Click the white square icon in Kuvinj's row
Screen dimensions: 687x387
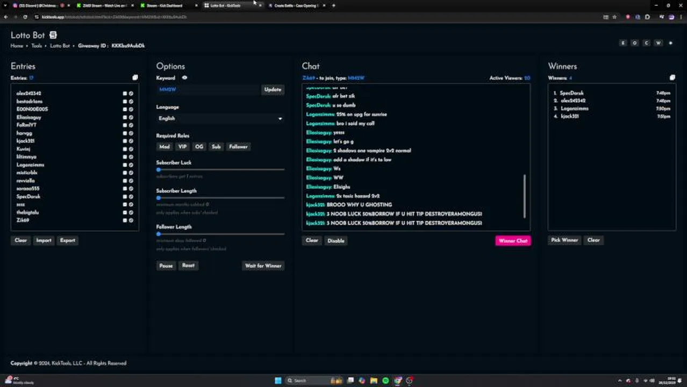click(125, 149)
